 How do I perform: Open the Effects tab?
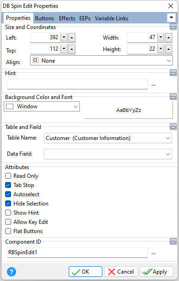click(x=67, y=18)
